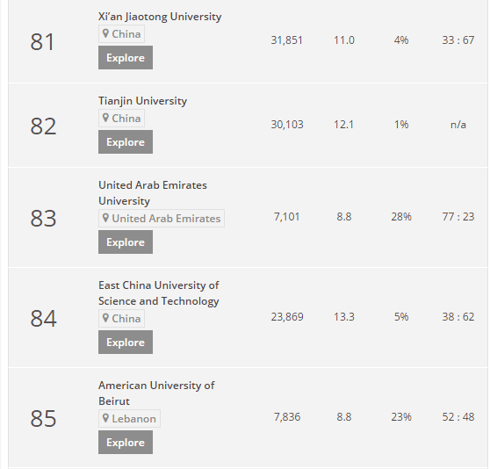This screenshot has height=469, width=490.
Task: Click the pin icon next to Lebanon
Action: pyautogui.click(x=105, y=418)
